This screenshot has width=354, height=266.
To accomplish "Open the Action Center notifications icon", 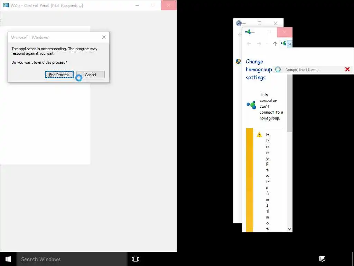I will coord(322,259).
